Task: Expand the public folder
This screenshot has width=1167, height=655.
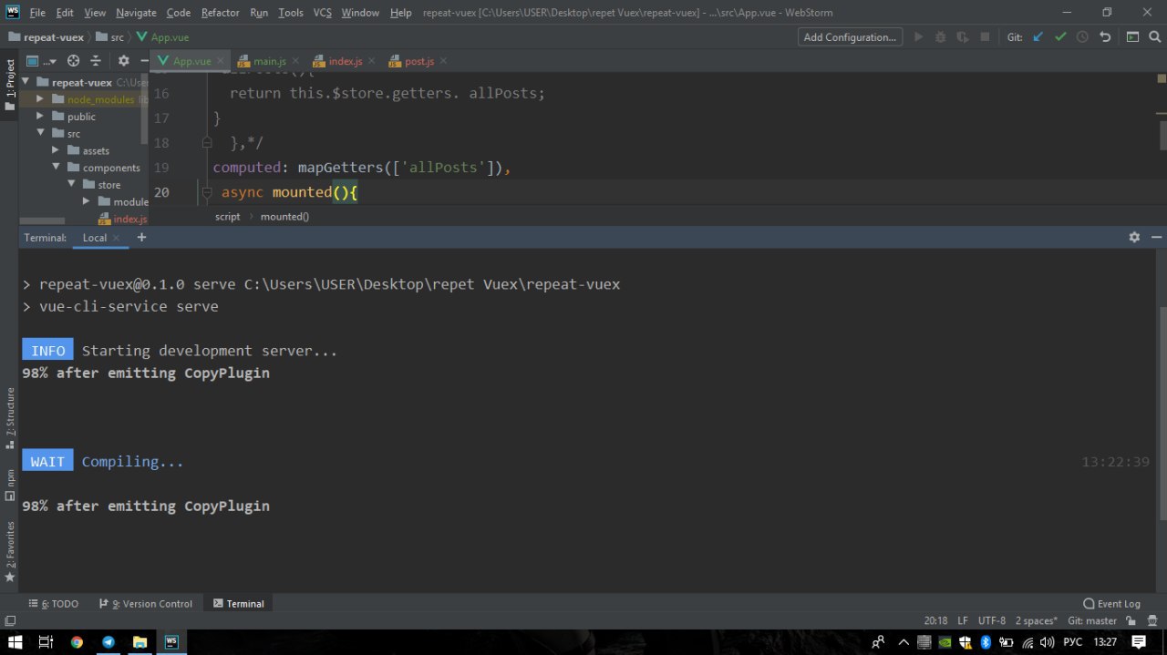Action: coord(40,117)
